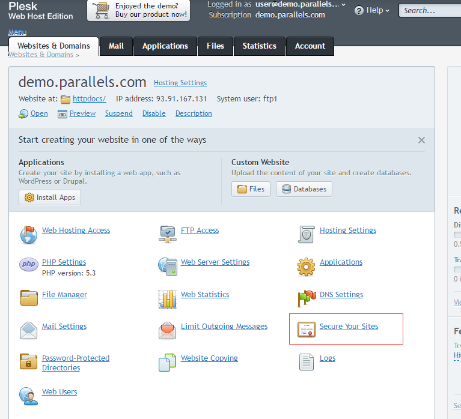Click the shopping cart icon in banner

[x=102, y=11]
